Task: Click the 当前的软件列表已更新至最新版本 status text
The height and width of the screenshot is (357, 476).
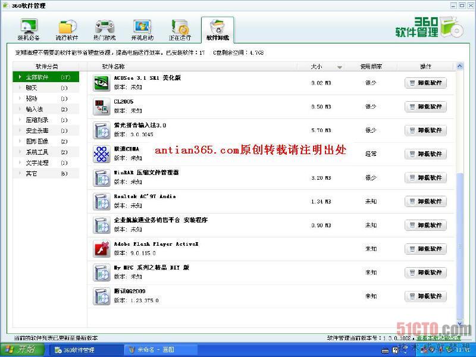Action: tap(56, 338)
